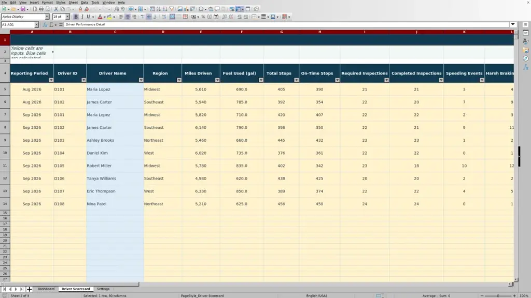Viewport: 531px width, 298px height.
Task: Click column header D
Action: (162, 32)
